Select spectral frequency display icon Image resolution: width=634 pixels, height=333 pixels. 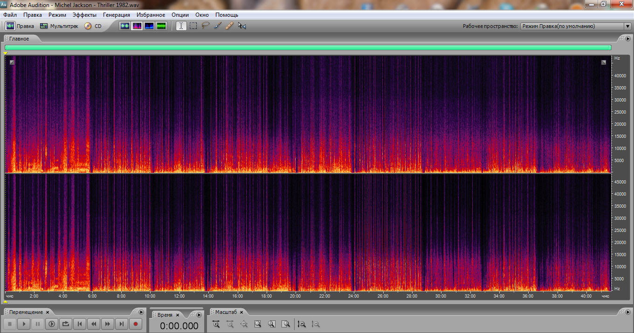137,26
